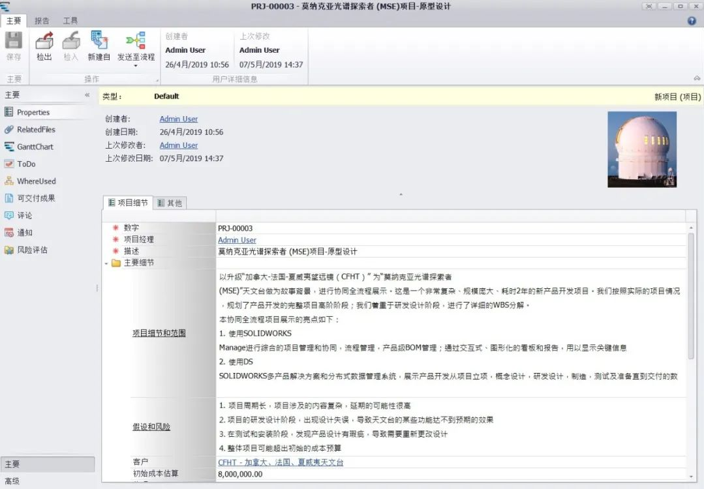Click the scrollbar down arrow in details

690,477
